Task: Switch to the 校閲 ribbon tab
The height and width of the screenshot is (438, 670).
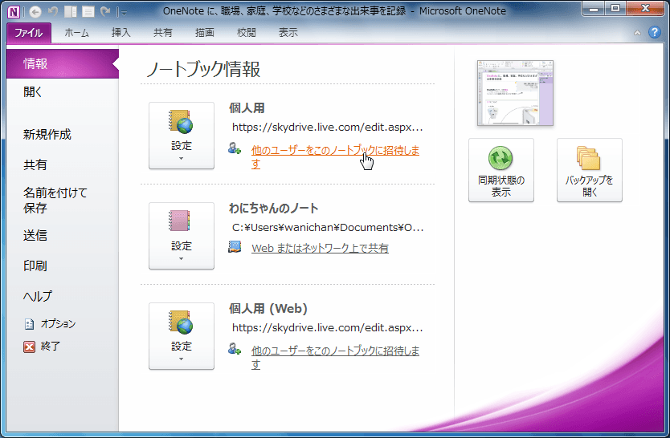Action: click(x=246, y=33)
